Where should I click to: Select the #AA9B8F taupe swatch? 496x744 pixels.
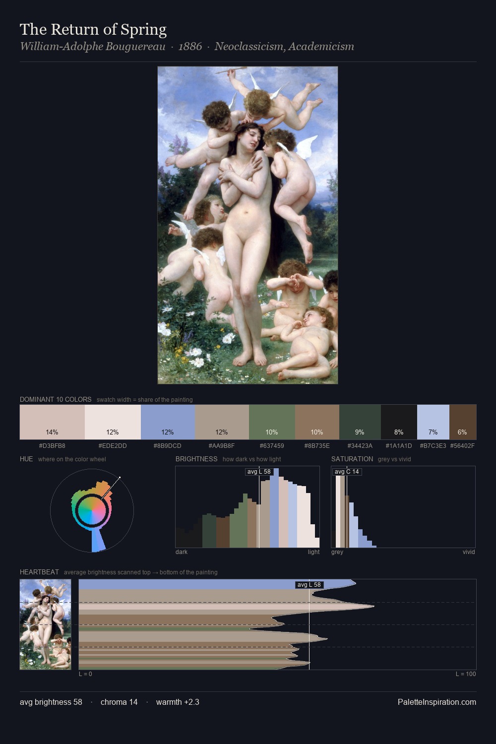(x=222, y=422)
